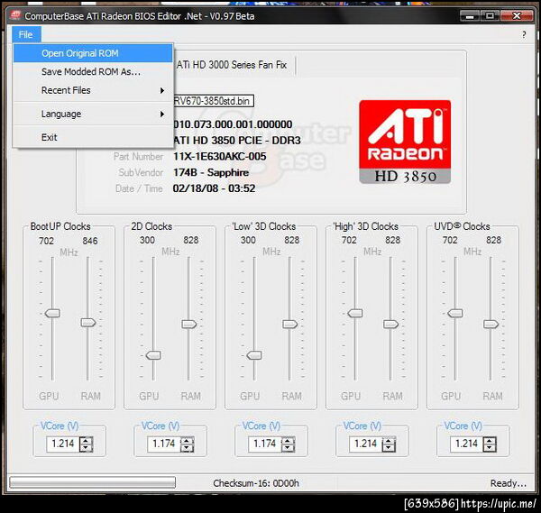This screenshot has height=513, width=541.
Task: Click Exit in the File menu
Action: pyautogui.click(x=93, y=137)
